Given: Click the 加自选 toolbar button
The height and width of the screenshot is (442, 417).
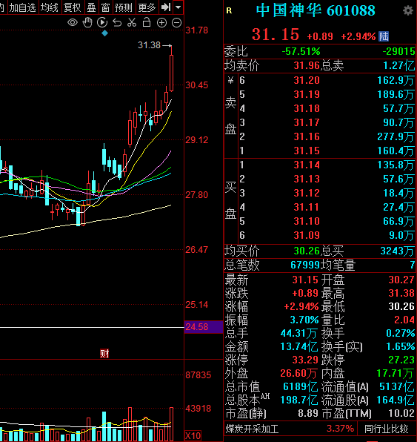Looking at the screenshot, I should coord(22,7).
